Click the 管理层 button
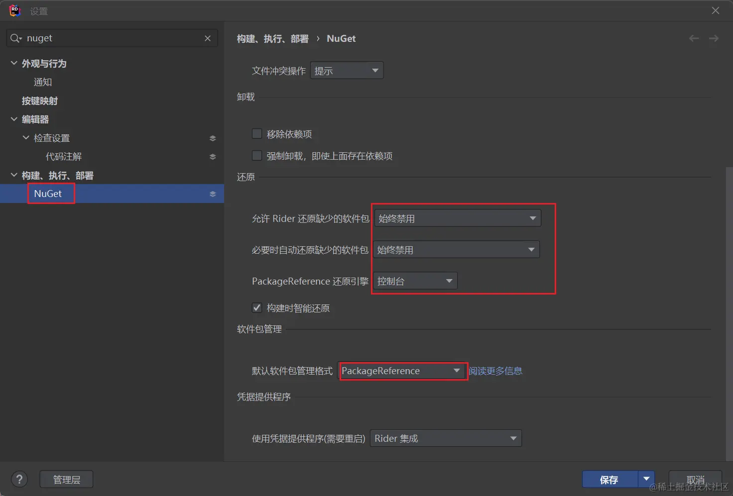733x496 pixels. pos(66,480)
